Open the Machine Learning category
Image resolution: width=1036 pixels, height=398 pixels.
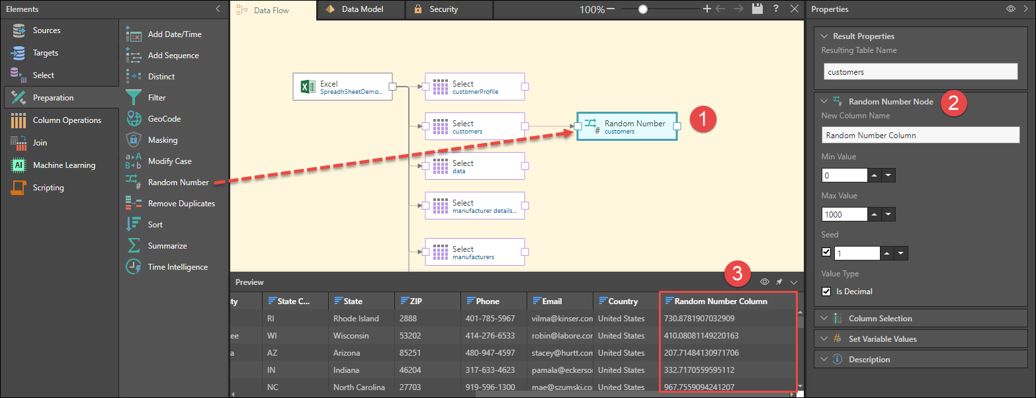(64, 165)
